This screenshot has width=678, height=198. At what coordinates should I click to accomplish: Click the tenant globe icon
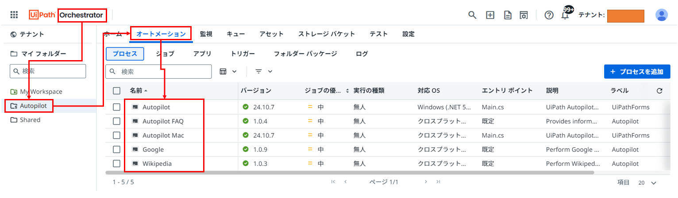(x=13, y=34)
